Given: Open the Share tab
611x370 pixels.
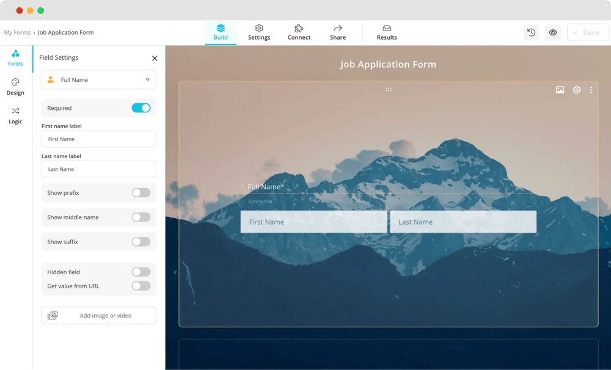Looking at the screenshot, I should [x=338, y=32].
